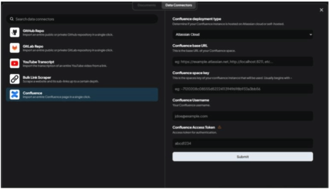The width and height of the screenshot is (329, 189).
Task: Click the GitHub Repo connector icon
Action: click(x=14, y=32)
